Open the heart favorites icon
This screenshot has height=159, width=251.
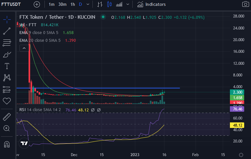7,101
